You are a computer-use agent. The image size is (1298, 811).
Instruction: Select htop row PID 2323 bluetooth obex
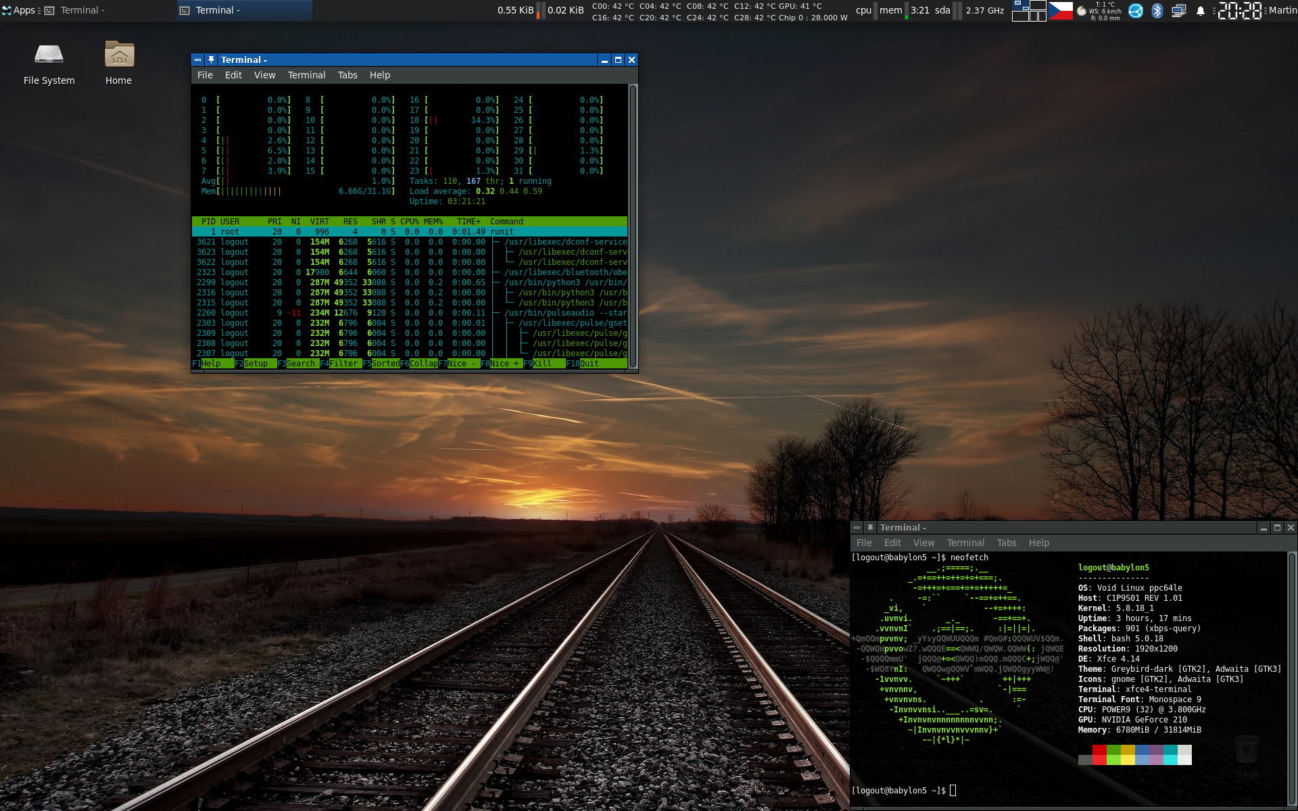[410, 272]
